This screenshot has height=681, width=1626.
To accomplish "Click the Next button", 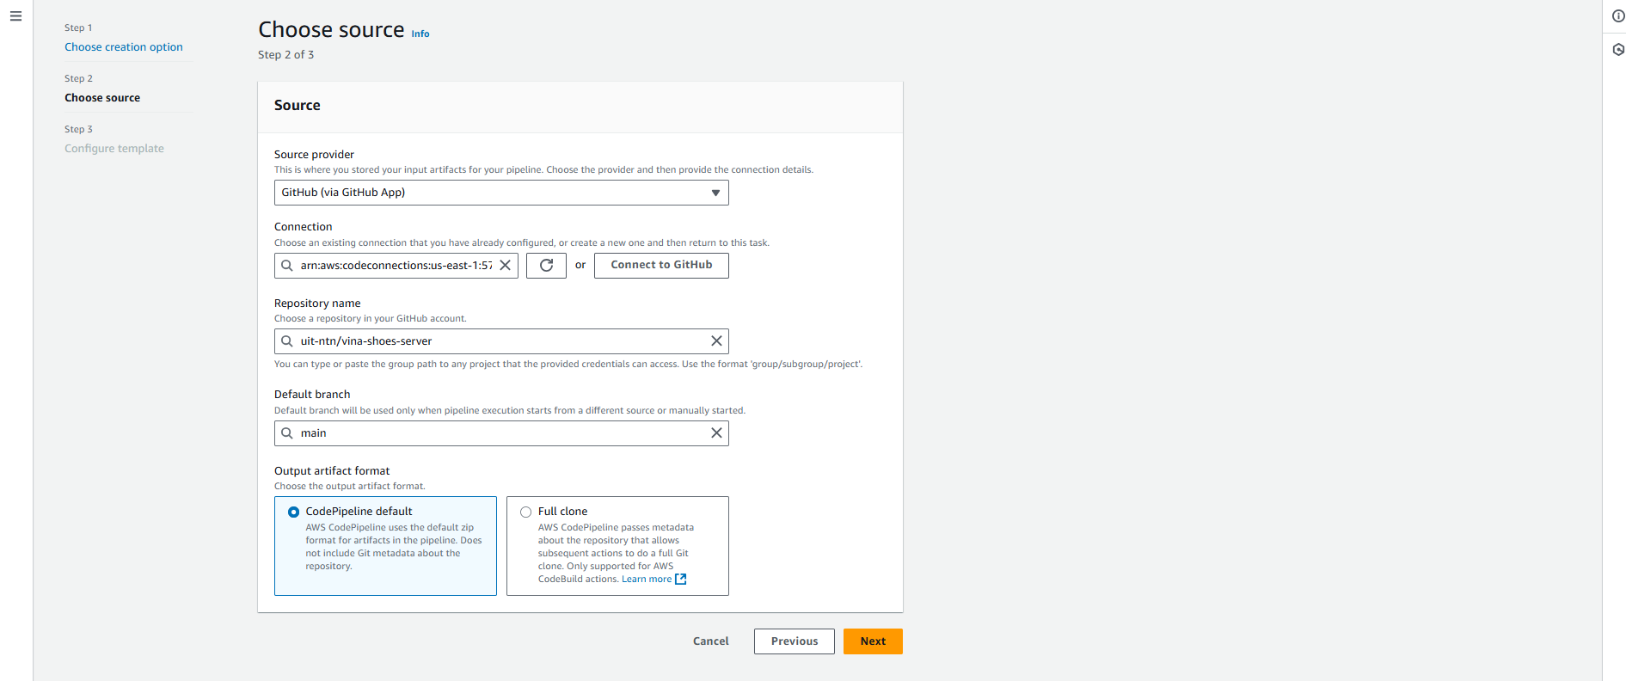I will (x=872, y=641).
